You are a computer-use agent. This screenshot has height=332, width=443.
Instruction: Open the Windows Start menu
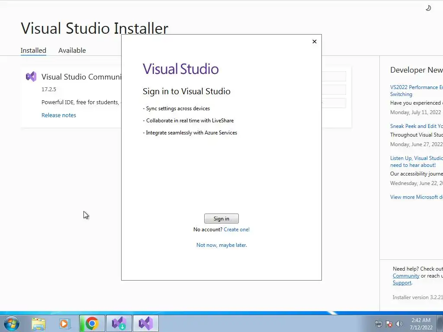coord(12,323)
